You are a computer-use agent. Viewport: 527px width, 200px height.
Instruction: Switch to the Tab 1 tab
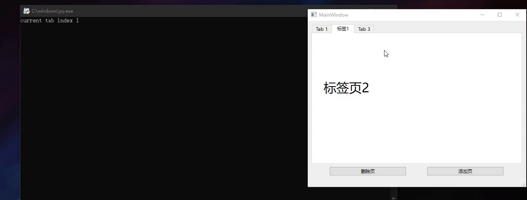(322, 29)
